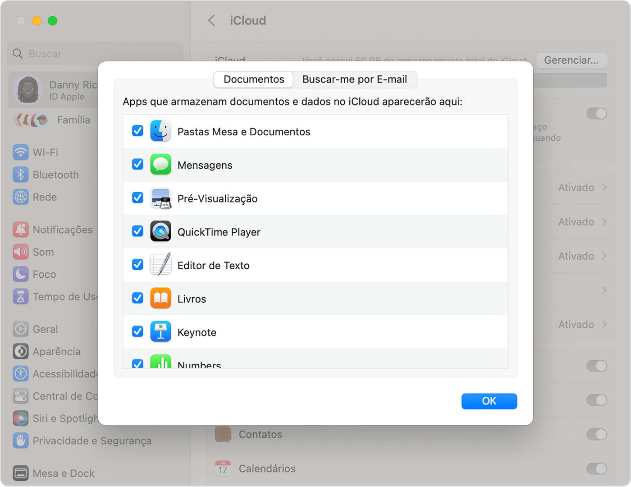Viewport: 631px width, 487px height.
Task: Toggle the Contatos switch
Action: [x=596, y=434]
